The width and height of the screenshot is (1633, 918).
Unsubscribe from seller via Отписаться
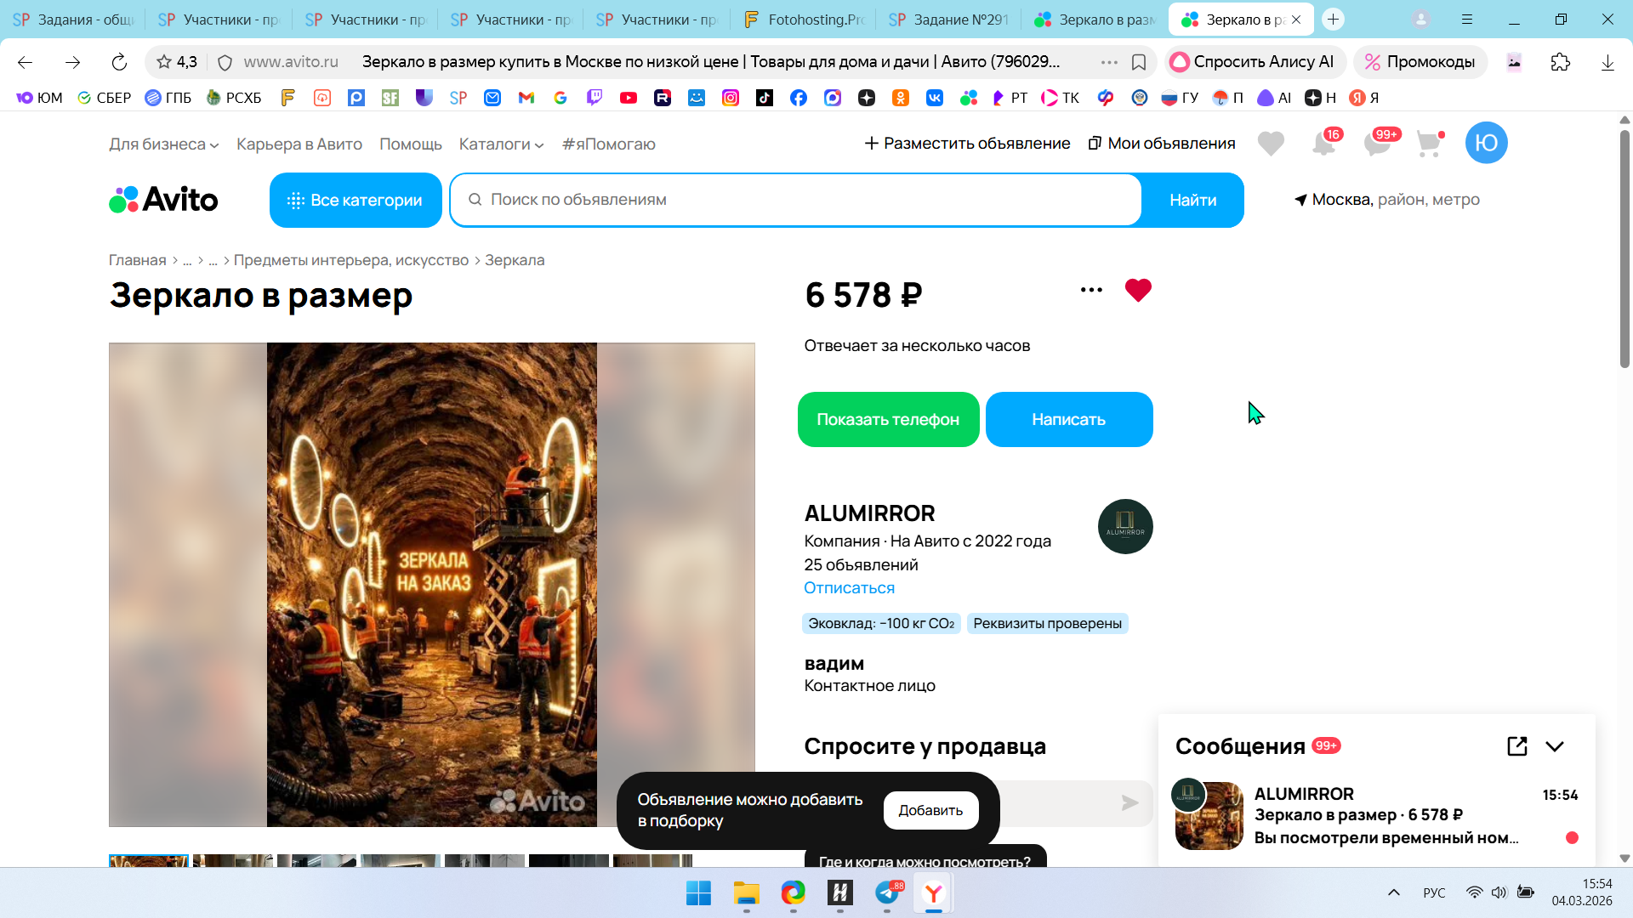[849, 587]
